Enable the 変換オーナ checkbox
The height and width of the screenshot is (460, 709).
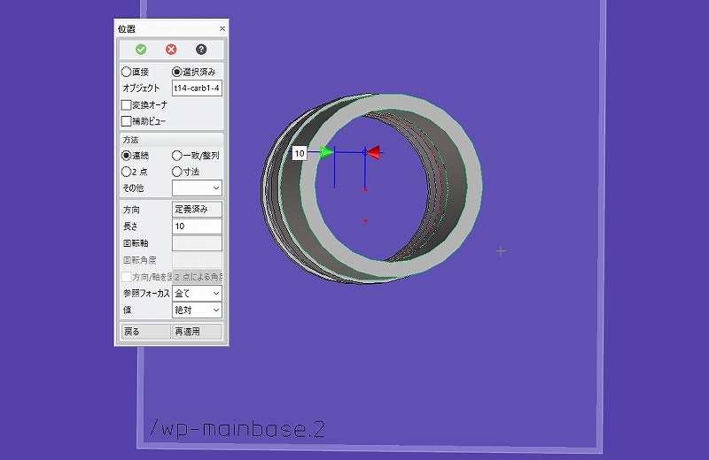click(x=126, y=104)
